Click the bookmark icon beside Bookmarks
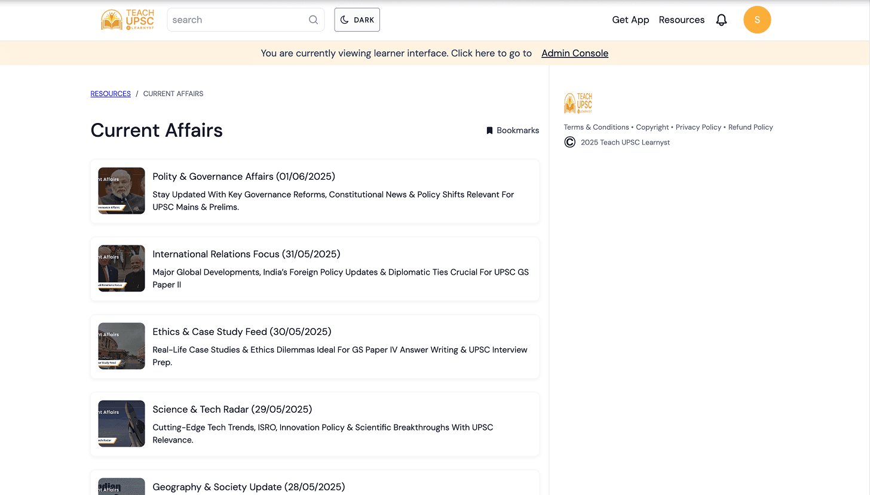Image resolution: width=870 pixels, height=495 pixels. [489, 130]
